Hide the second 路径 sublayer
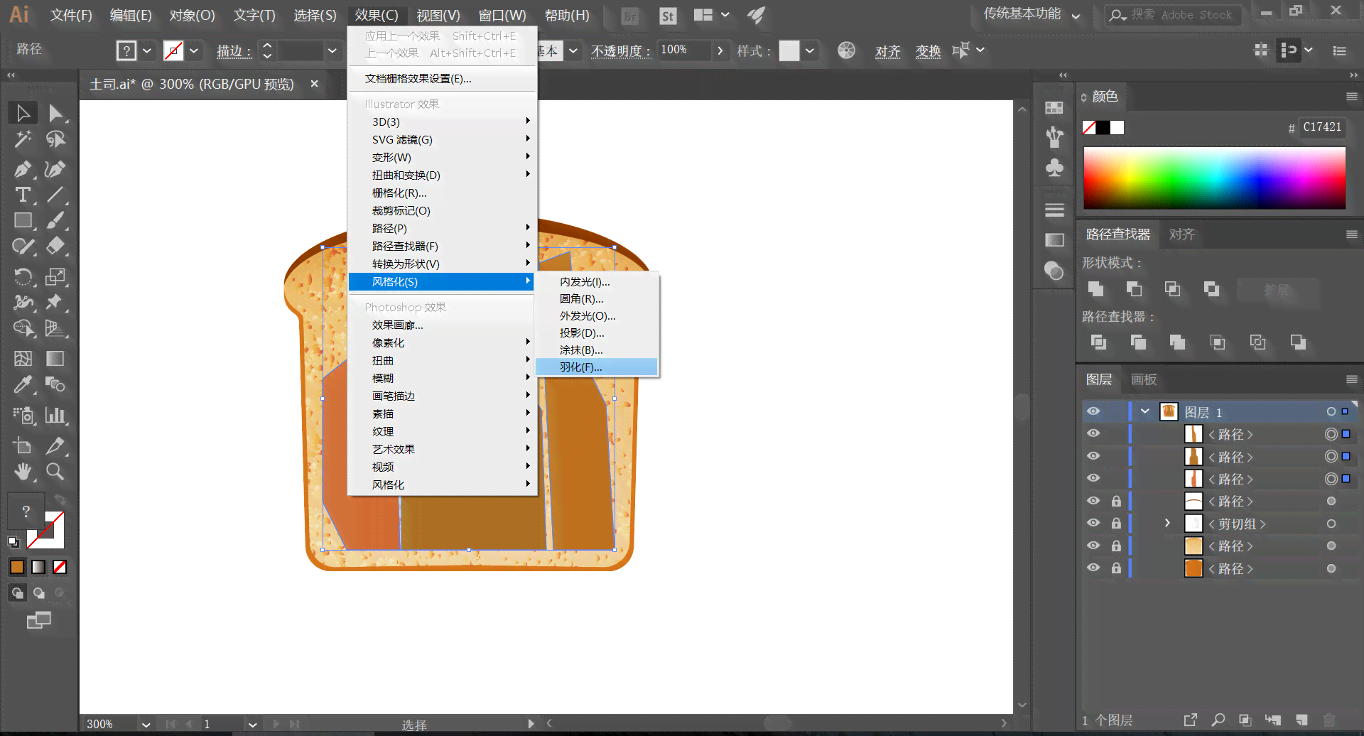 click(1093, 456)
